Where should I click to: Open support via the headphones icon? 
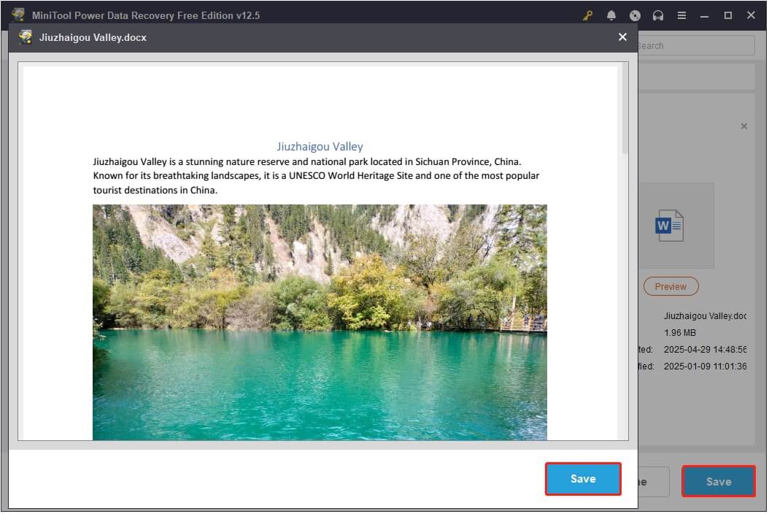tap(658, 15)
